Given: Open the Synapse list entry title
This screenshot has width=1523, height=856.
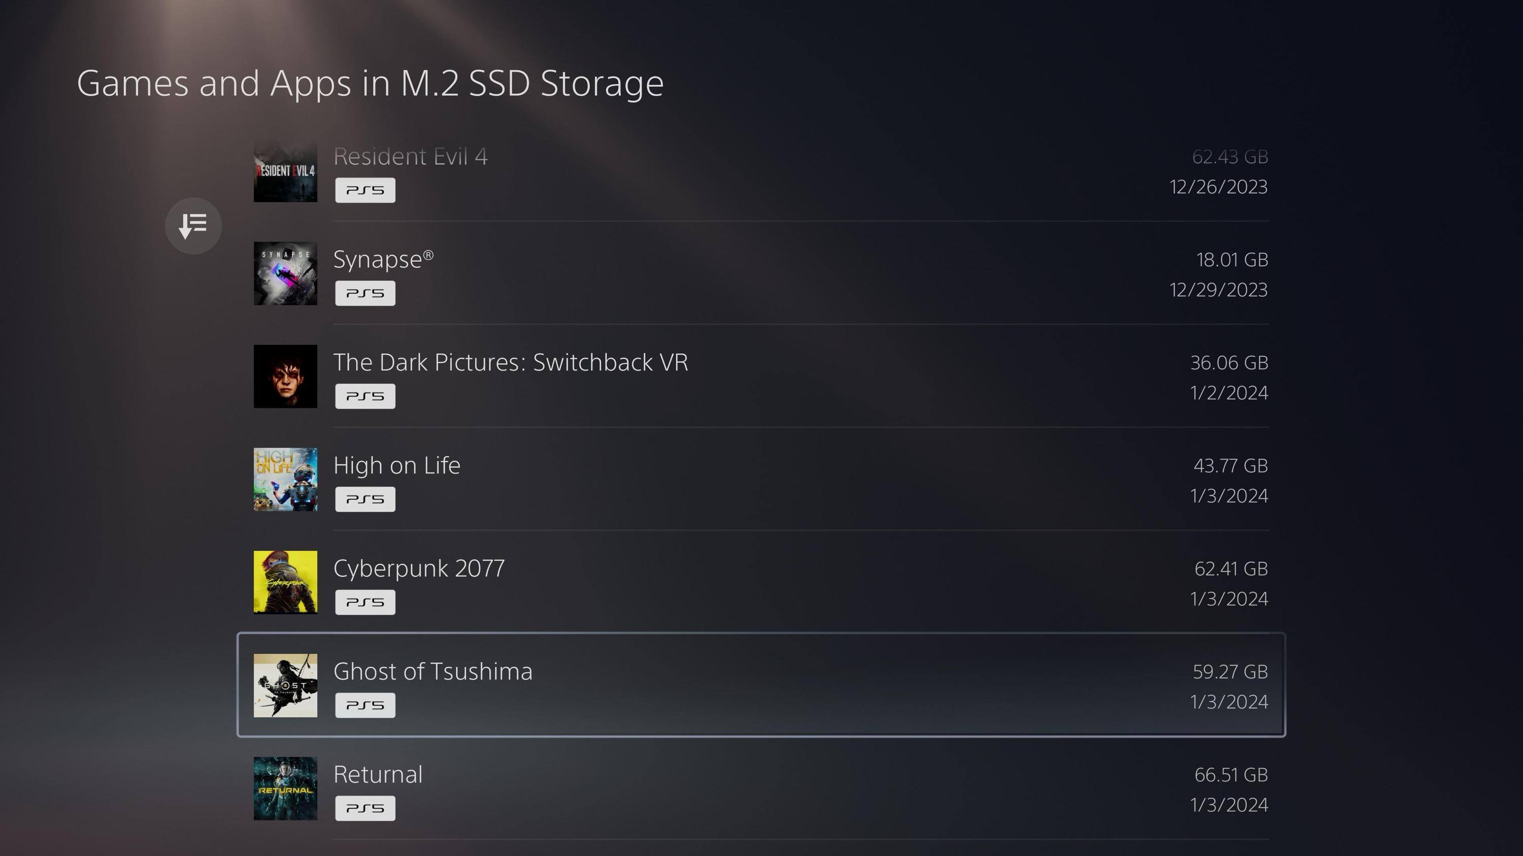Looking at the screenshot, I should [x=383, y=259].
